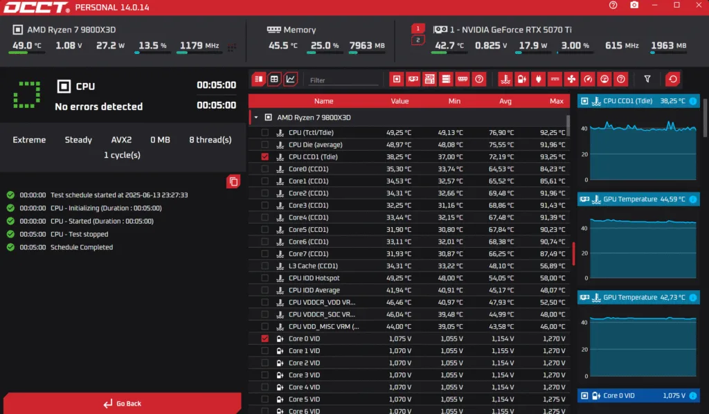Viewport: 709px width, 414px height.
Task: Open info for GPU Temperature 42,73 graph
Action: pyautogui.click(x=692, y=298)
